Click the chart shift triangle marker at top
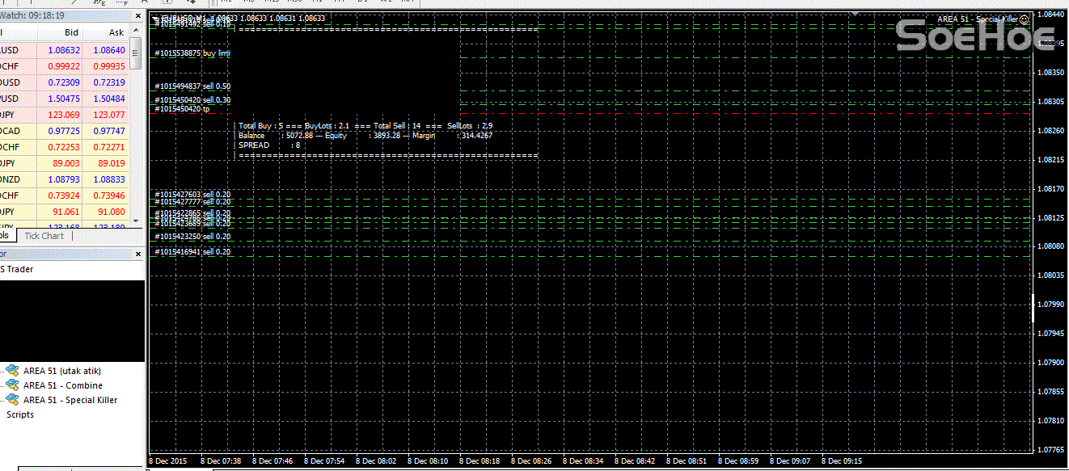Image resolution: width=1069 pixels, height=471 pixels. coord(855,13)
